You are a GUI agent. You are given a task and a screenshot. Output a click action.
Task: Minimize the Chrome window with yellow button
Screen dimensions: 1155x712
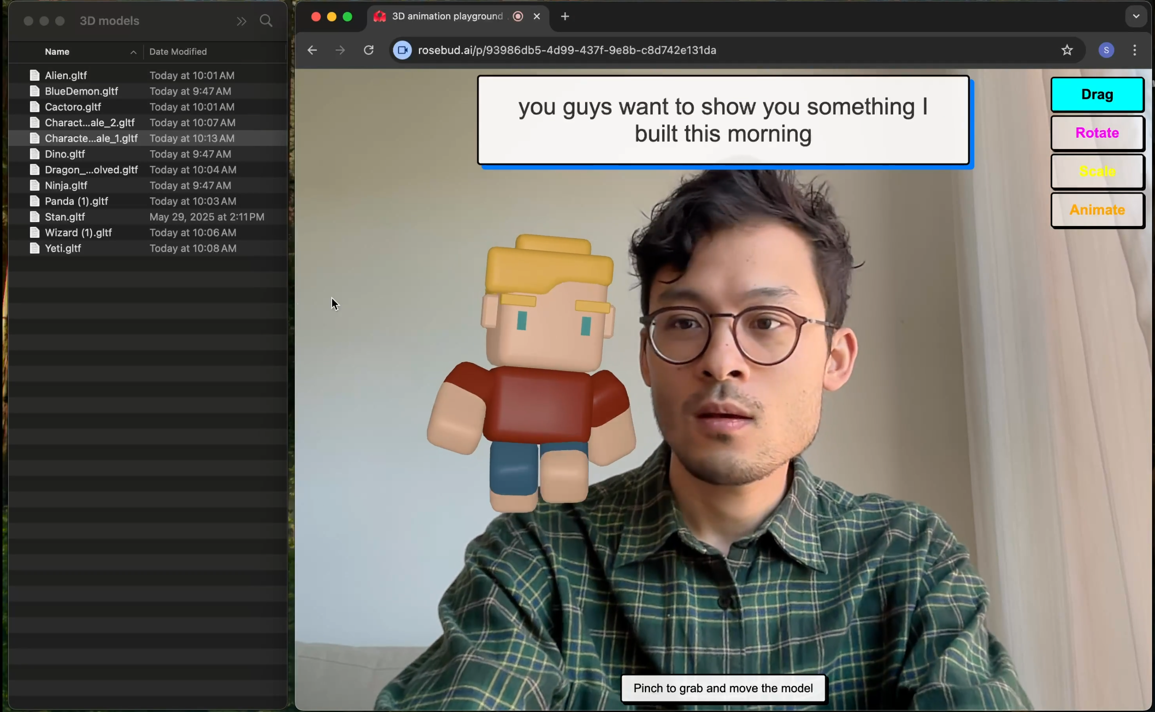[x=332, y=17]
